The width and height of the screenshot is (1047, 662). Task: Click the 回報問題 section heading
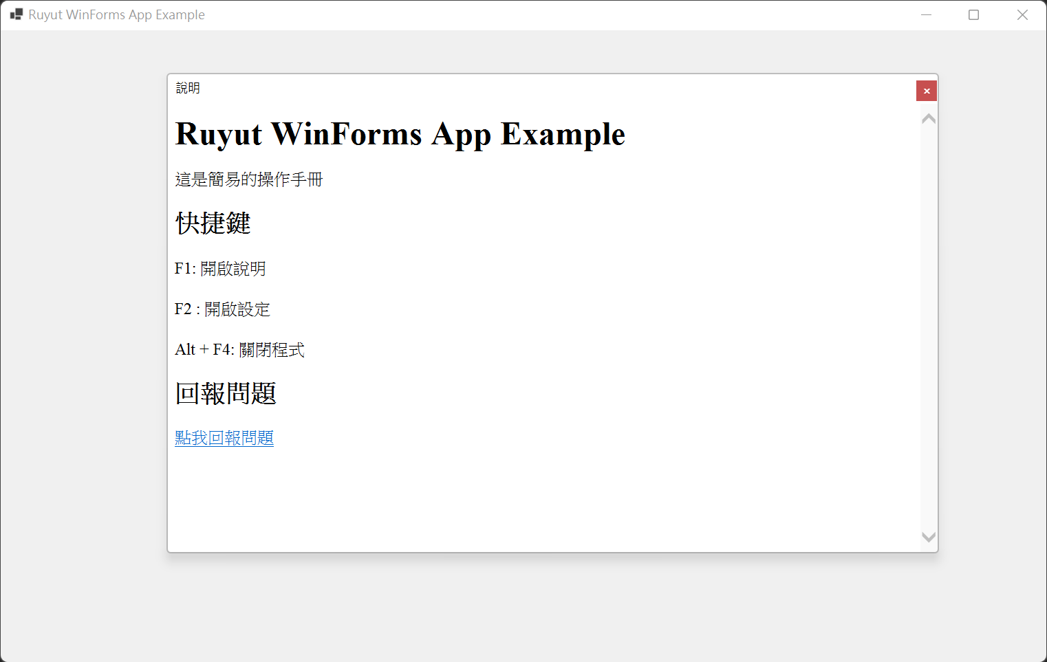(226, 393)
